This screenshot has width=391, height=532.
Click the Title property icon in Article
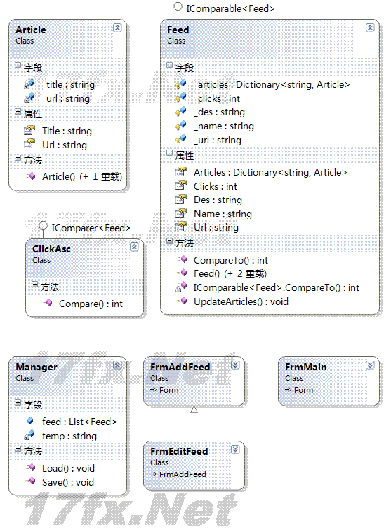tap(29, 131)
